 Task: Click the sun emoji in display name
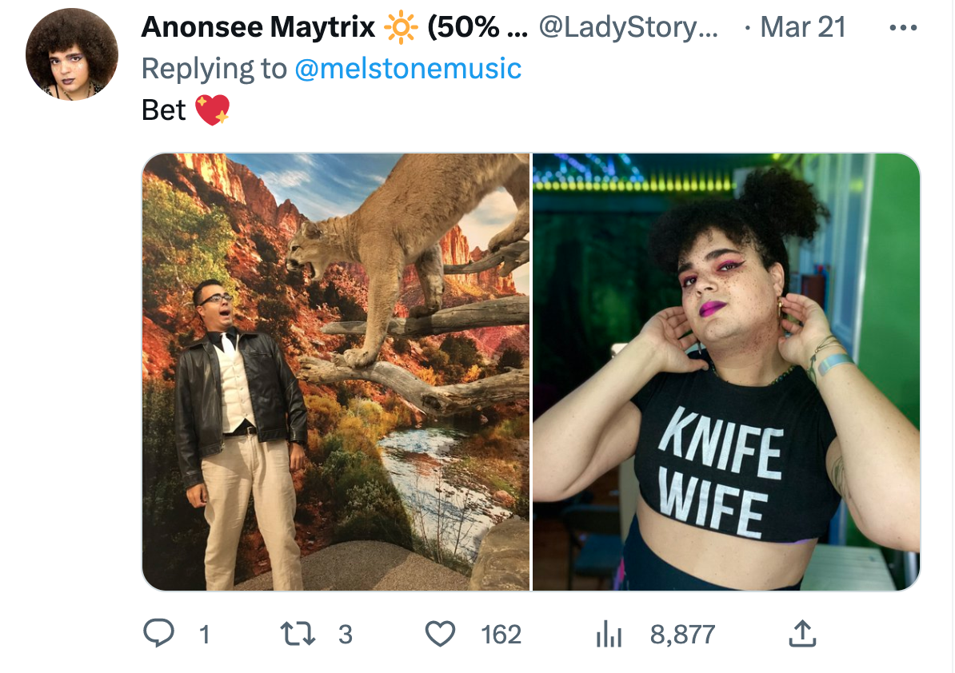(401, 27)
